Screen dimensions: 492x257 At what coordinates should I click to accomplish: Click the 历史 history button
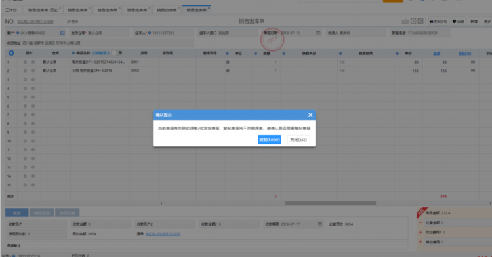click(x=458, y=22)
